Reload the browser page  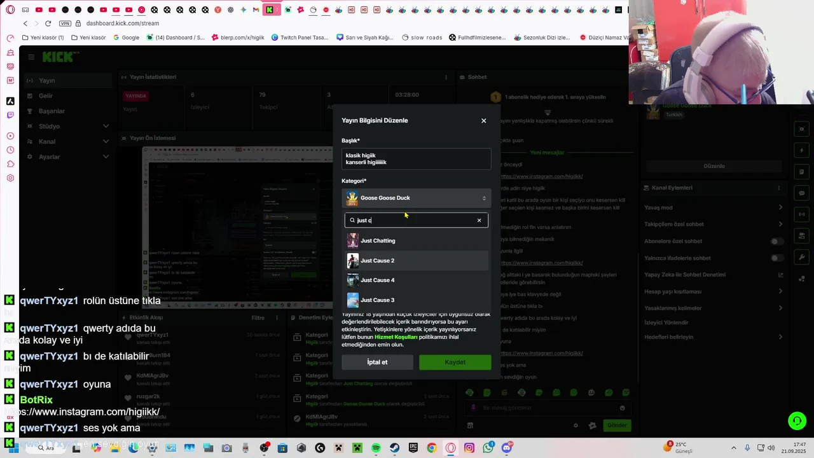(x=48, y=24)
